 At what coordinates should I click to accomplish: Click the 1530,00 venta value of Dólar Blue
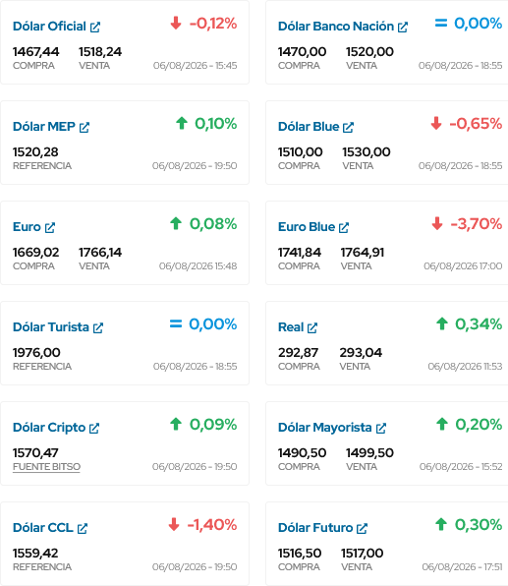367,152
